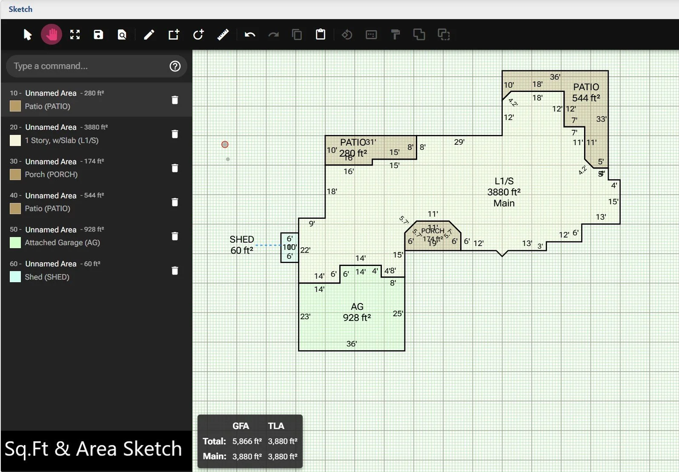Click the send-to-back dashed layers icon
The height and width of the screenshot is (472, 679).
tap(444, 34)
